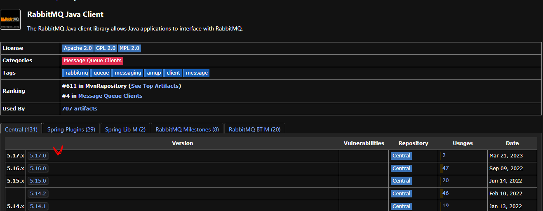Click Central repository badge for 5.17.0
The width and height of the screenshot is (543, 211).
[401, 156]
